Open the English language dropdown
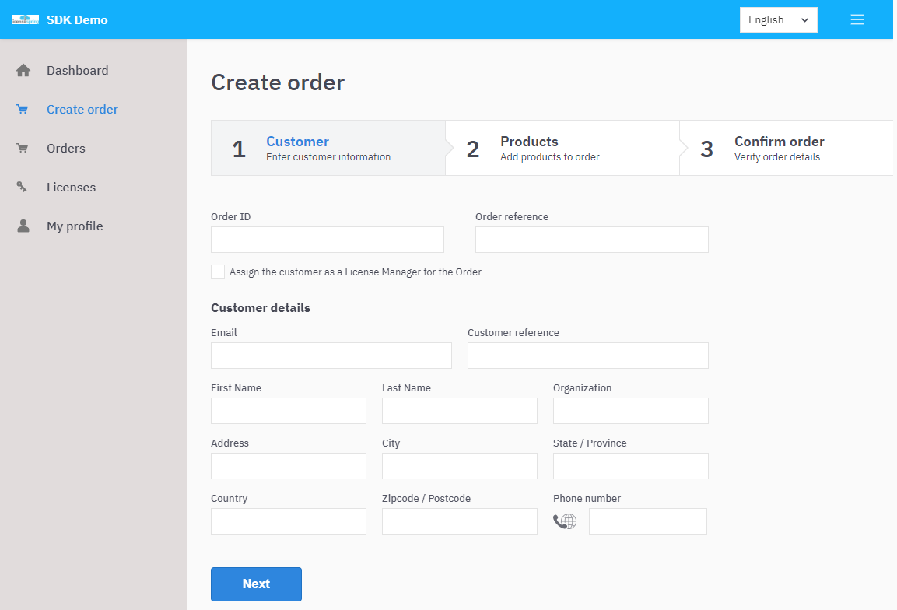Screen dimensions: 897x610 (x=779, y=20)
